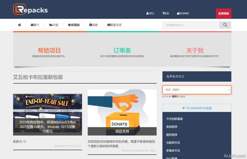Open the 联系方式 contact menu item
The height and width of the screenshot is (159, 247).
114,25
